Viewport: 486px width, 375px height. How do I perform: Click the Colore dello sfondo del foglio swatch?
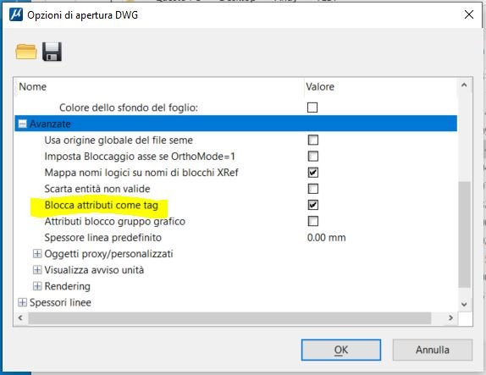point(312,108)
